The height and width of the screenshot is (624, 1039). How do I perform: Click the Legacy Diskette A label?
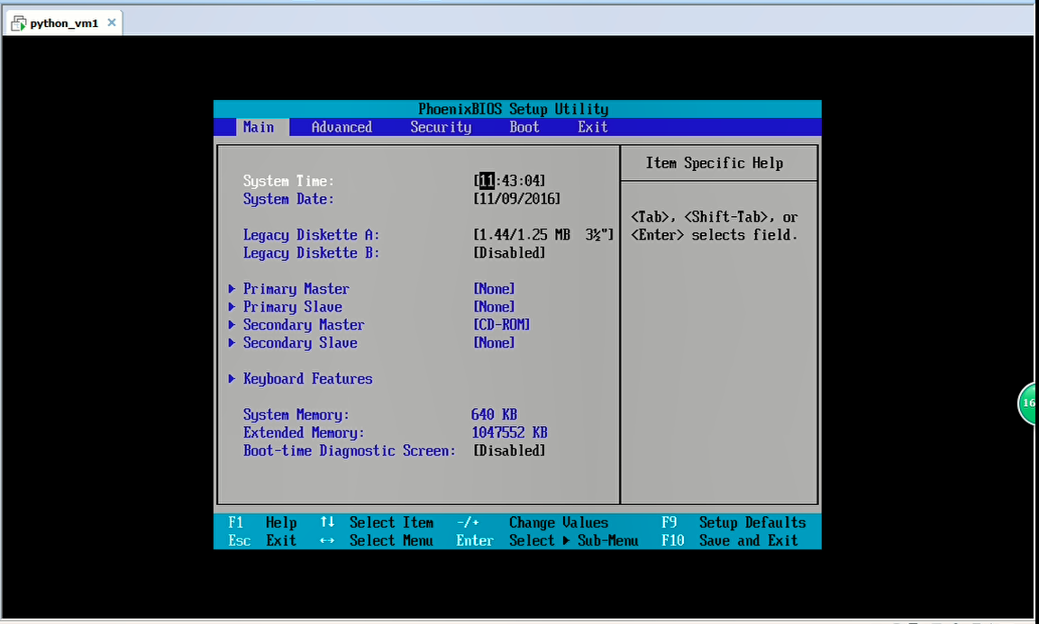coord(312,235)
